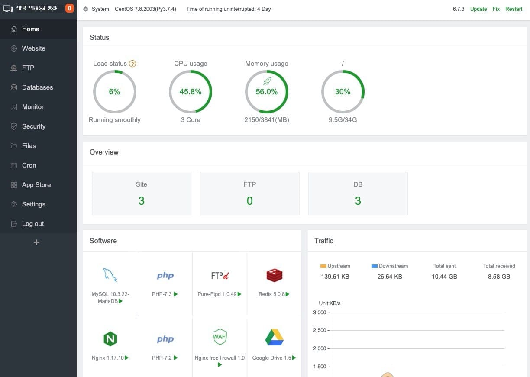Click the CPU usage circular gauge

pos(191,92)
